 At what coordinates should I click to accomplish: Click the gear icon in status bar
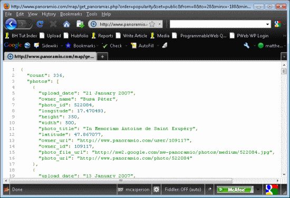pyautogui.click(x=156, y=190)
